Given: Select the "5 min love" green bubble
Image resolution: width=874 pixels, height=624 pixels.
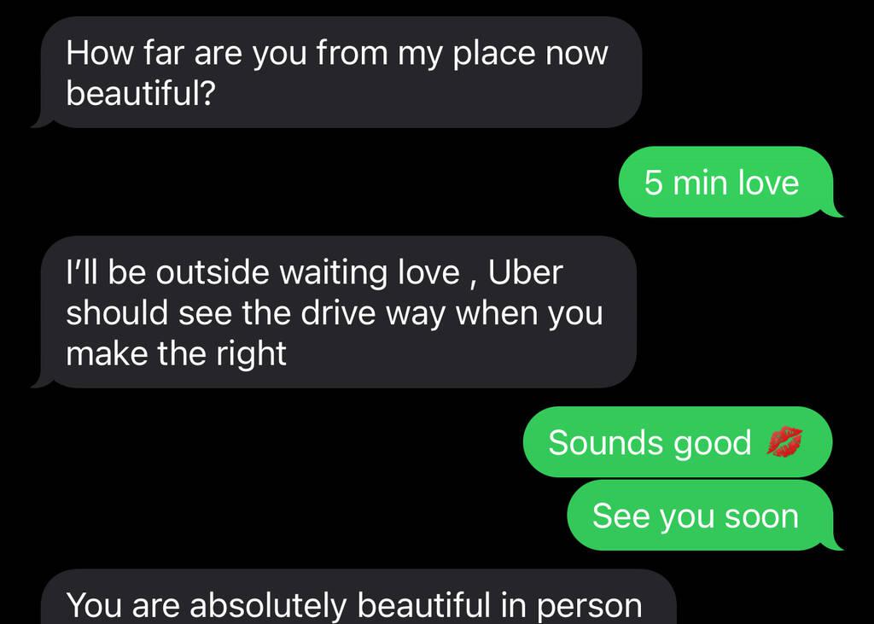Looking at the screenshot, I should 731,182.
